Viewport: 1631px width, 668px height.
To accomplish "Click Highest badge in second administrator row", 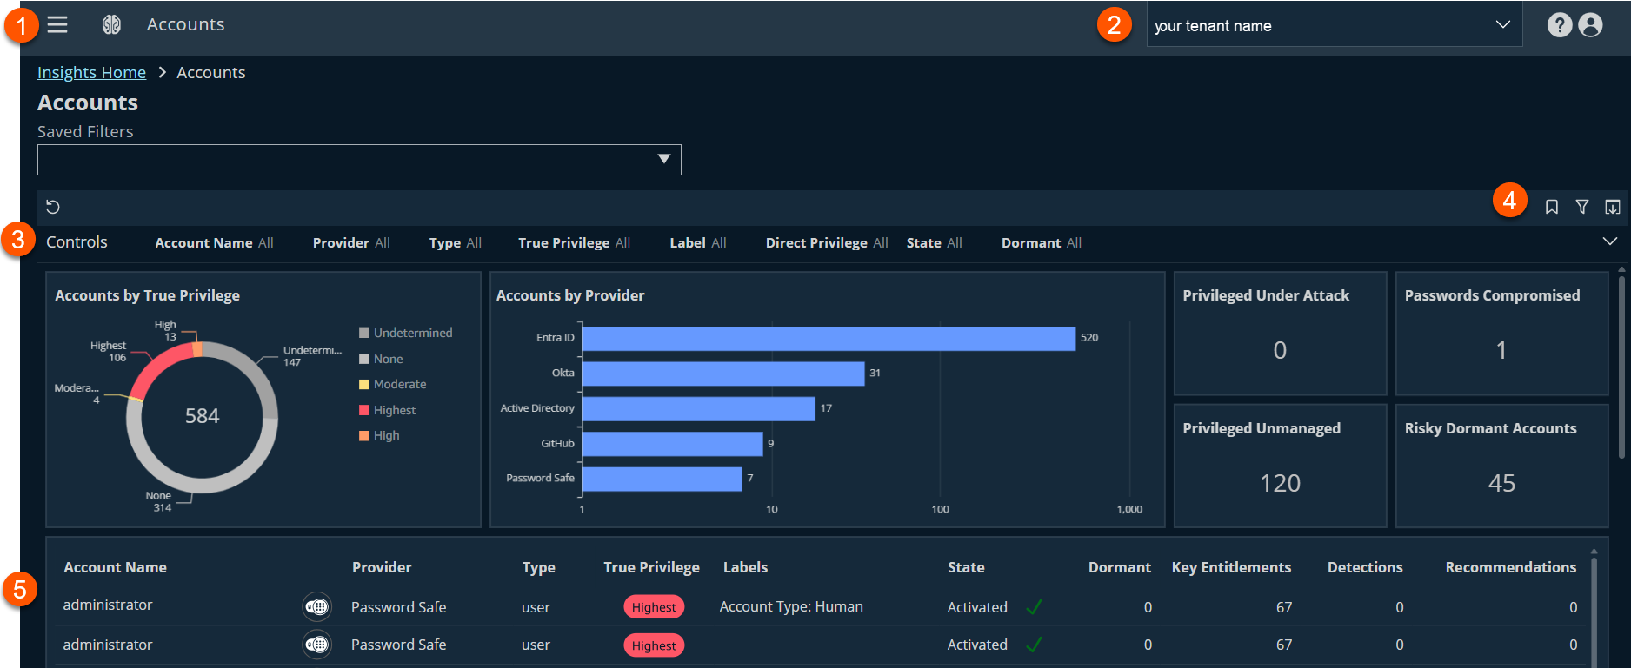I will [654, 645].
